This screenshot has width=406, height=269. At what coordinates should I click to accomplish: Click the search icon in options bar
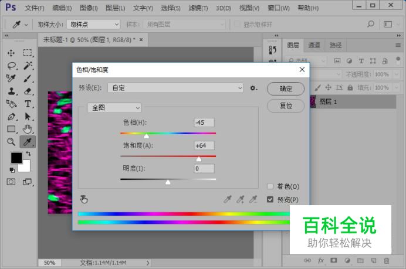371,24
